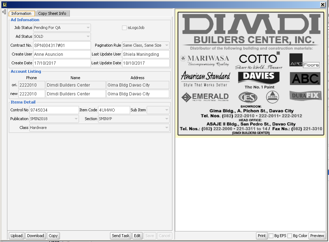Click the Contract No. field
329x242 pixels.
tap(62, 46)
